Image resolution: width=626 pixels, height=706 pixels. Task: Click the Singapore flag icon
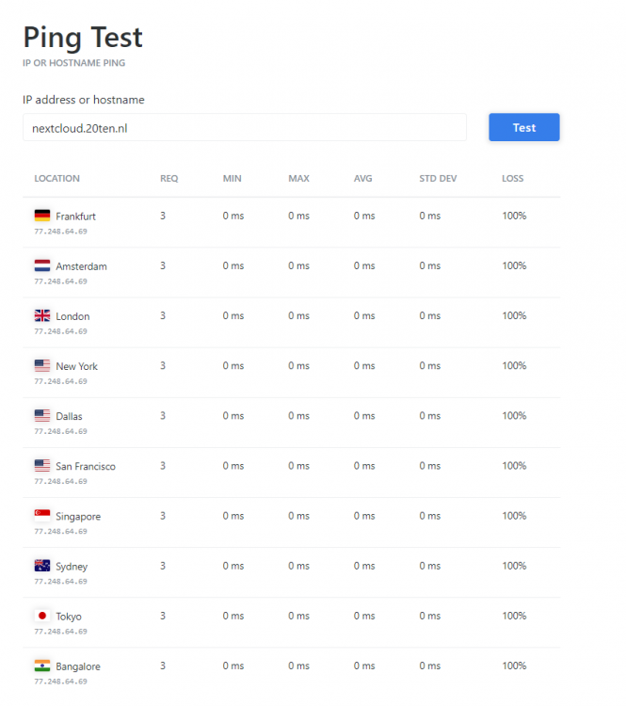point(42,516)
